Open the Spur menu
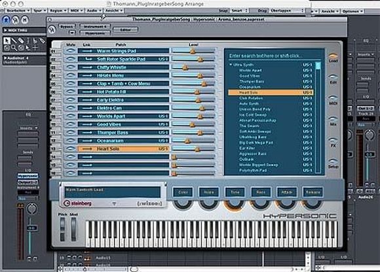Image resolution: width=380 pixels, height=272 pixels. tap(40, 10)
